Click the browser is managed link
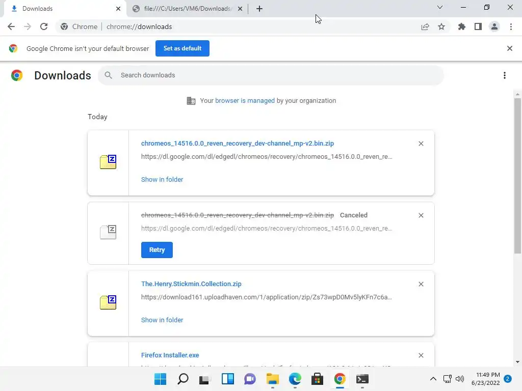This screenshot has width=522, height=391. (x=245, y=101)
